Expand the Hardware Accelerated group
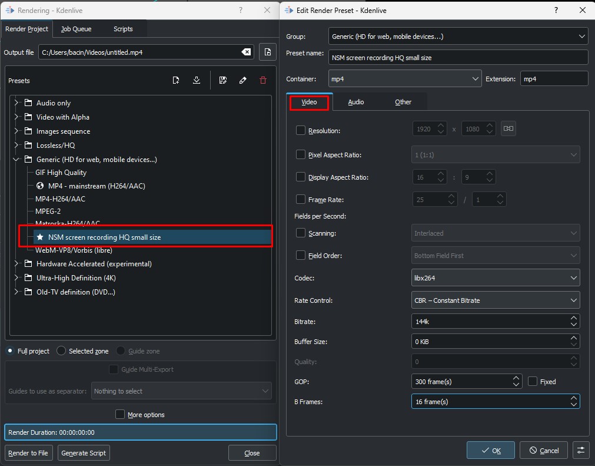This screenshot has height=466, width=595. 16,263
